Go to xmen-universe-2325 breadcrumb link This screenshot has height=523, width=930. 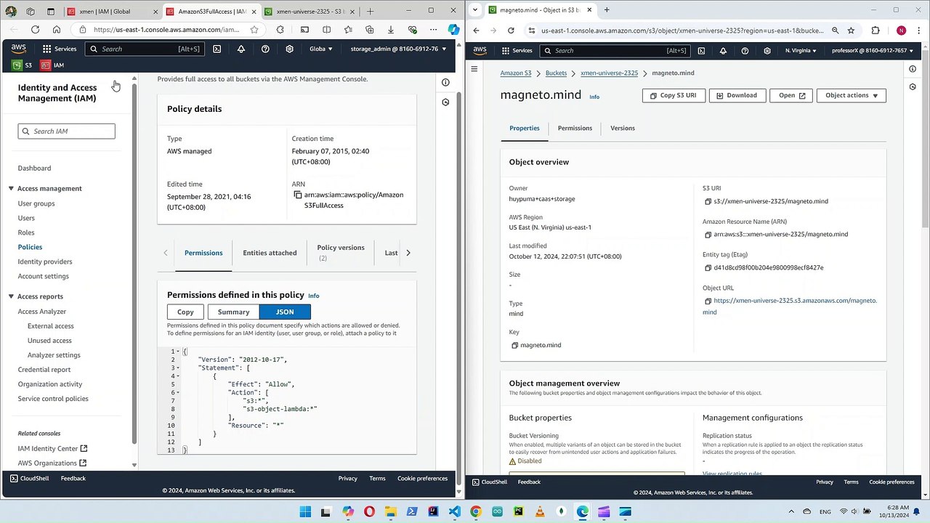pyautogui.click(x=609, y=73)
